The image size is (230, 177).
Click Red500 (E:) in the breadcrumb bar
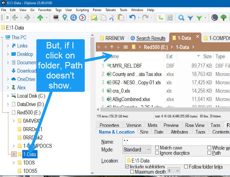pos(156,47)
